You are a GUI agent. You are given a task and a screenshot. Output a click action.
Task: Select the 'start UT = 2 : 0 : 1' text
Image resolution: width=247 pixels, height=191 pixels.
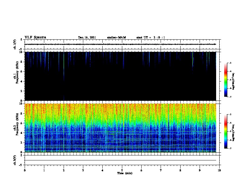click(x=151, y=37)
